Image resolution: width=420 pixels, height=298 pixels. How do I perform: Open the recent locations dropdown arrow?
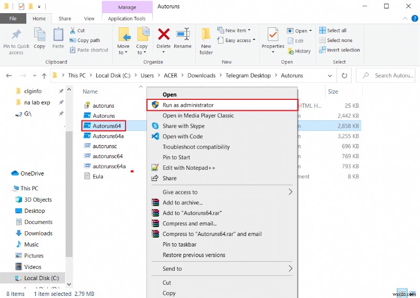35,76
